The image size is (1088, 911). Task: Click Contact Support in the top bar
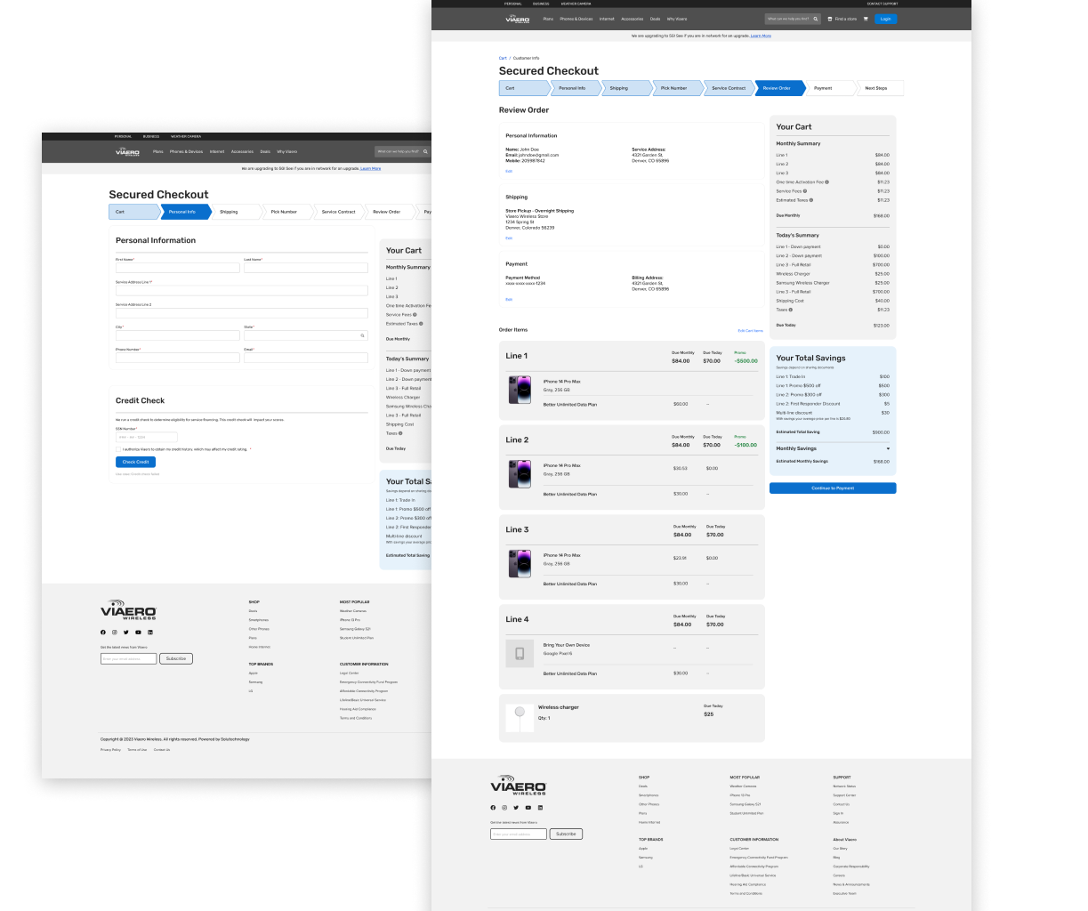click(x=882, y=4)
